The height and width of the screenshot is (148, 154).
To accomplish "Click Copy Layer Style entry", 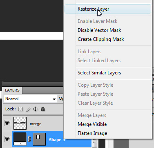I will [x=95, y=85].
